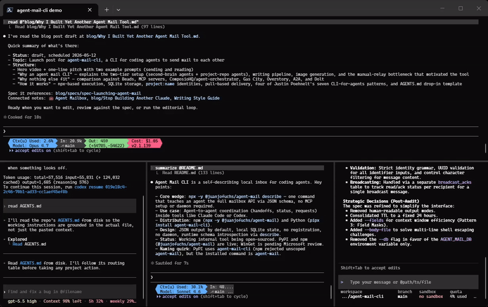Click summarize @README.md prompt line

point(237,168)
